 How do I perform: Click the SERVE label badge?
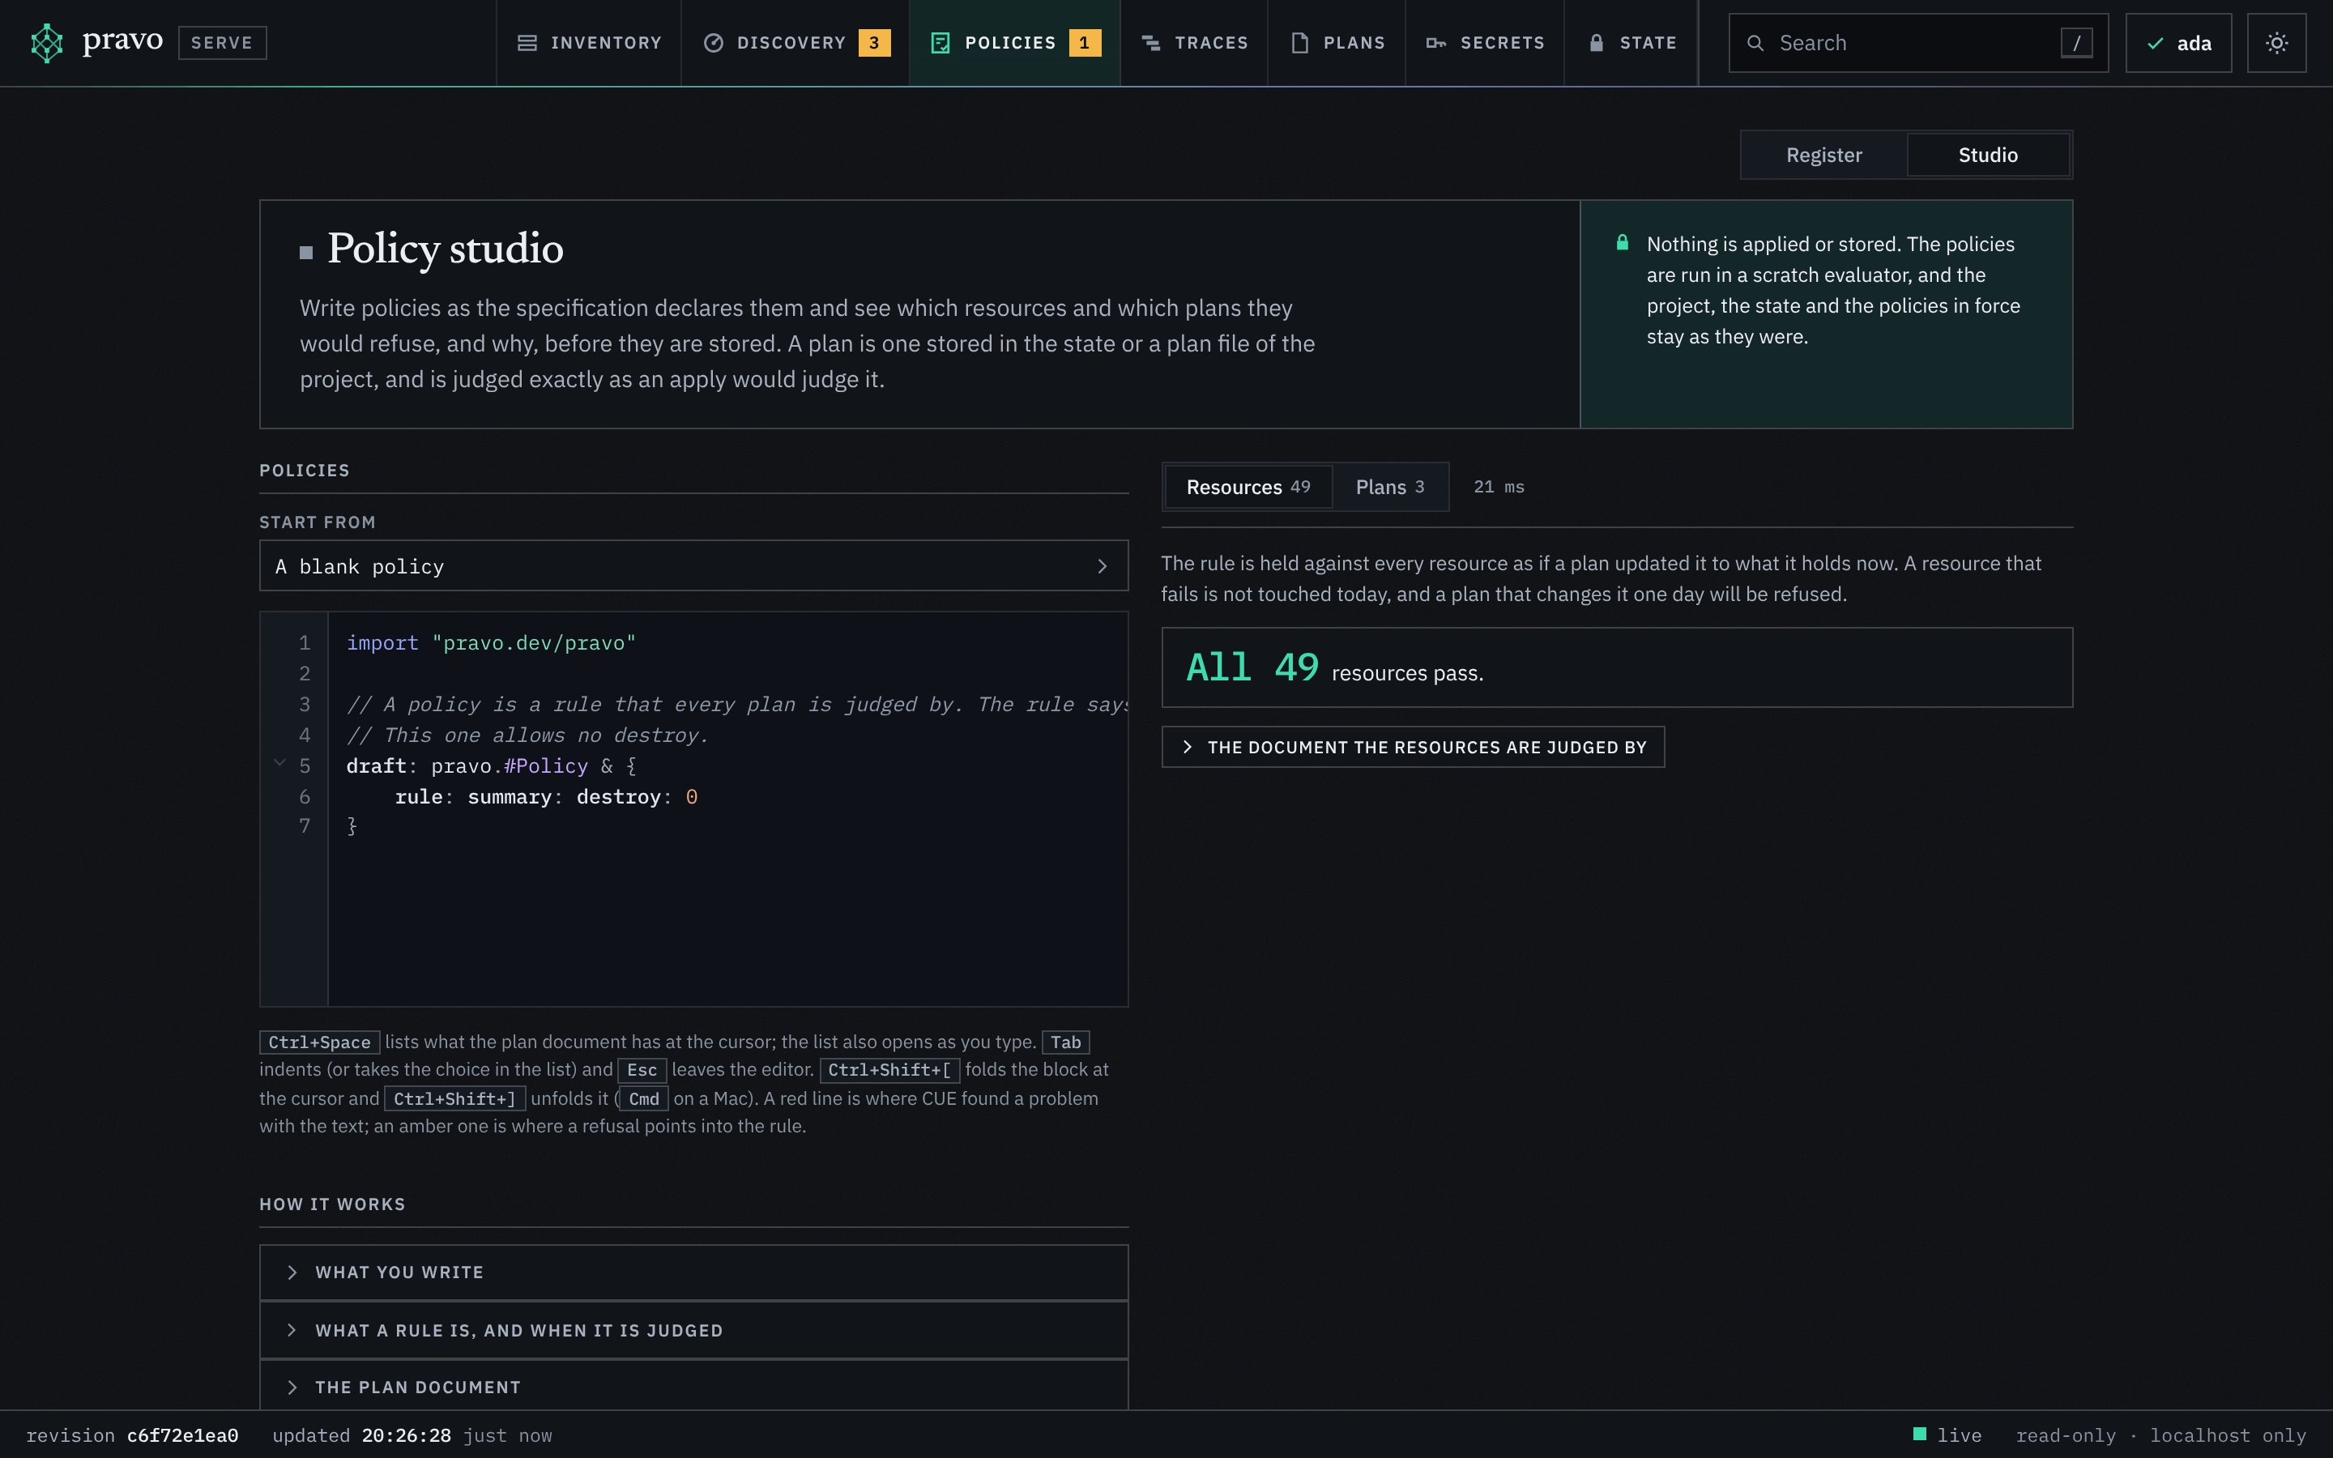[222, 42]
